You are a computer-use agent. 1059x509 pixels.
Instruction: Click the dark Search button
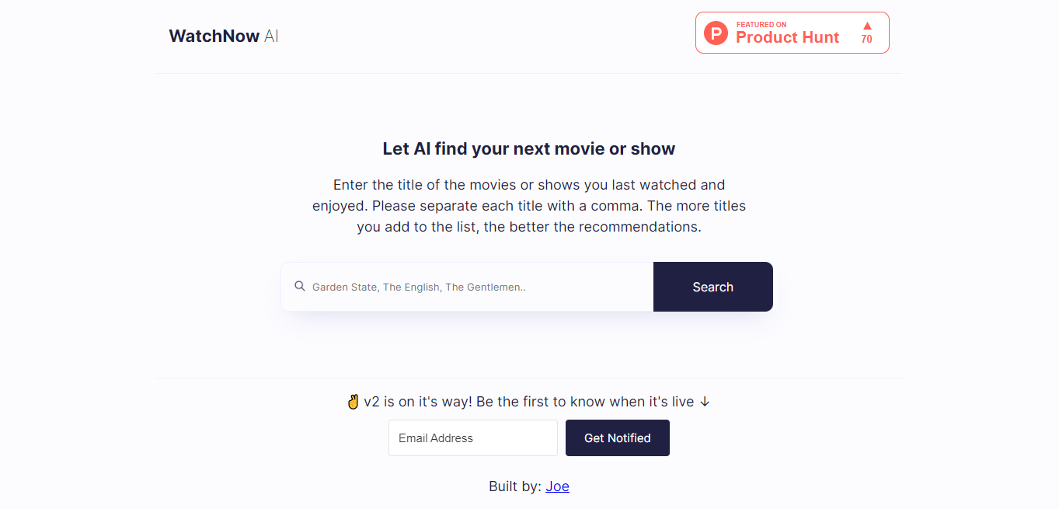coord(713,287)
